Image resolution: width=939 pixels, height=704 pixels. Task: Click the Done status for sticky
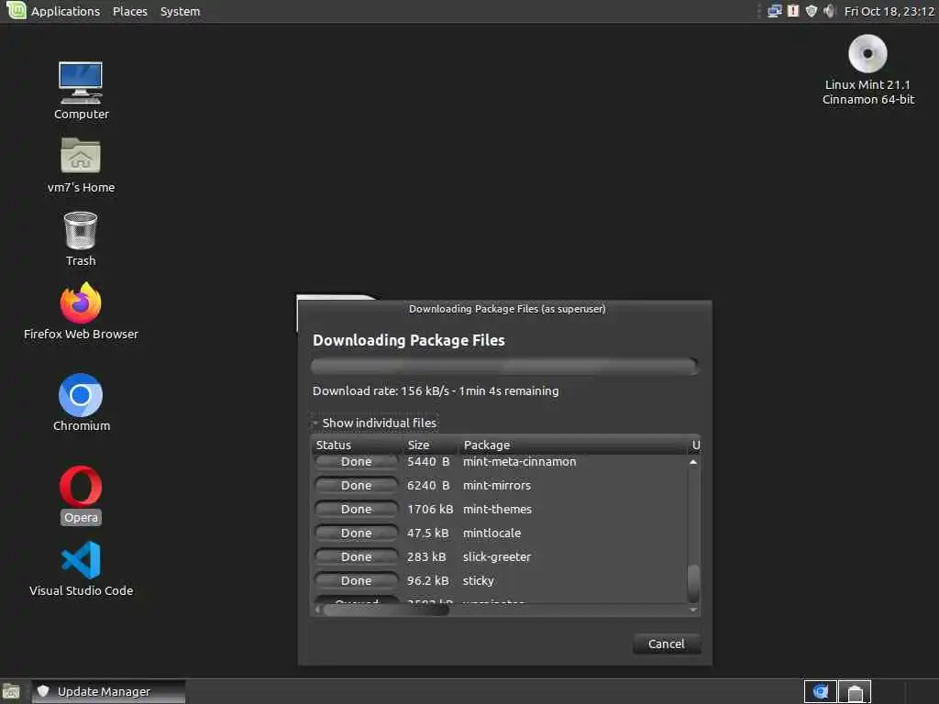(x=357, y=580)
